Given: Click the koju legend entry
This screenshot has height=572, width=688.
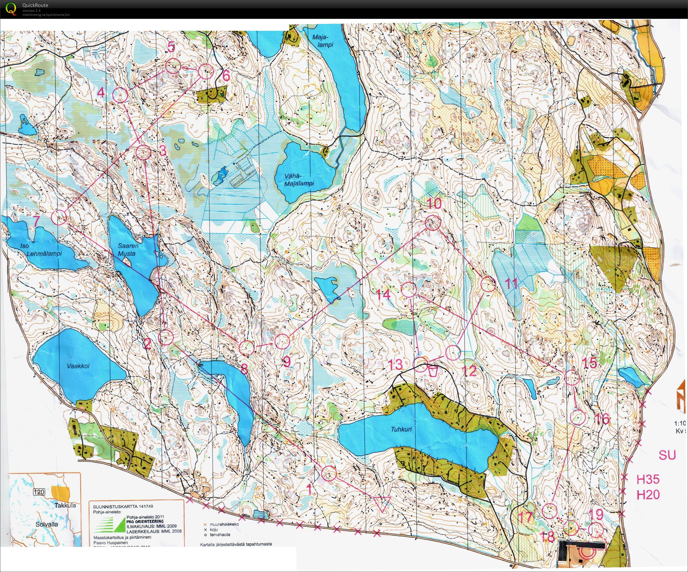Looking at the screenshot, I should click(x=211, y=529).
